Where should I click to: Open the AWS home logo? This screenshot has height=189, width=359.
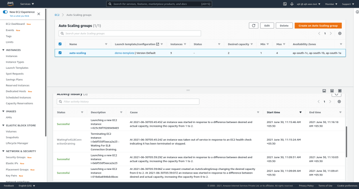pyautogui.click(x=10, y=4)
